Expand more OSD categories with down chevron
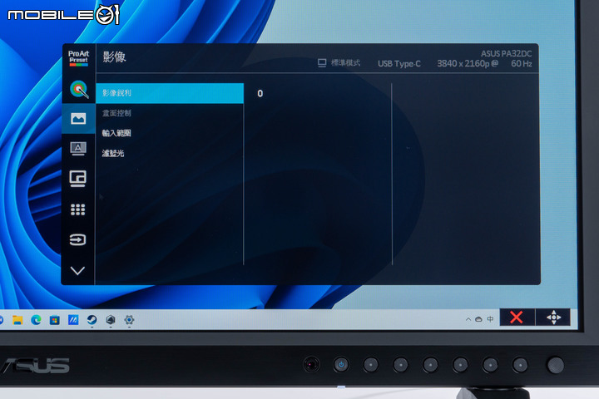 point(77,271)
